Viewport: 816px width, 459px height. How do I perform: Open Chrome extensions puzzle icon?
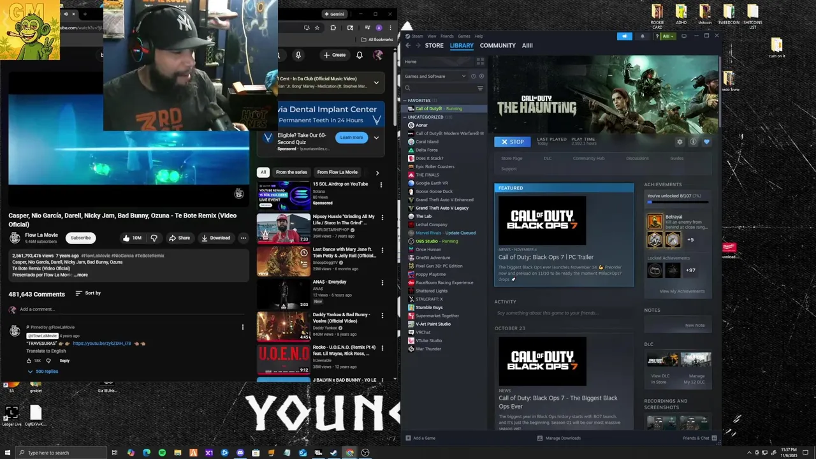point(333,27)
